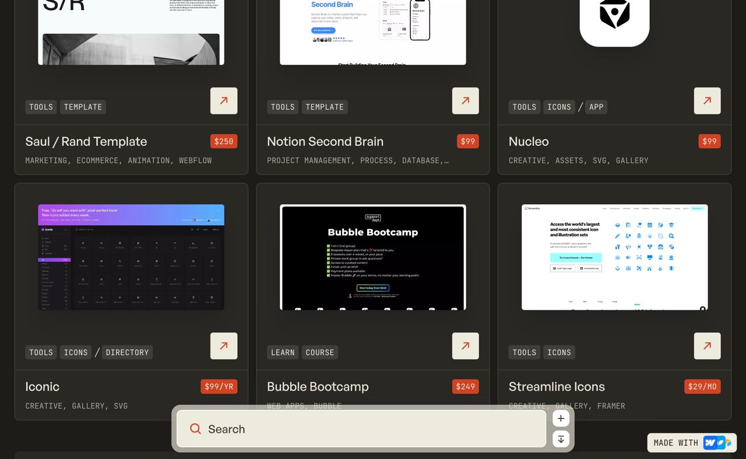The image size is (746, 459).
Task: Select TOOLS tag on Streamline Icons card
Action: point(525,352)
